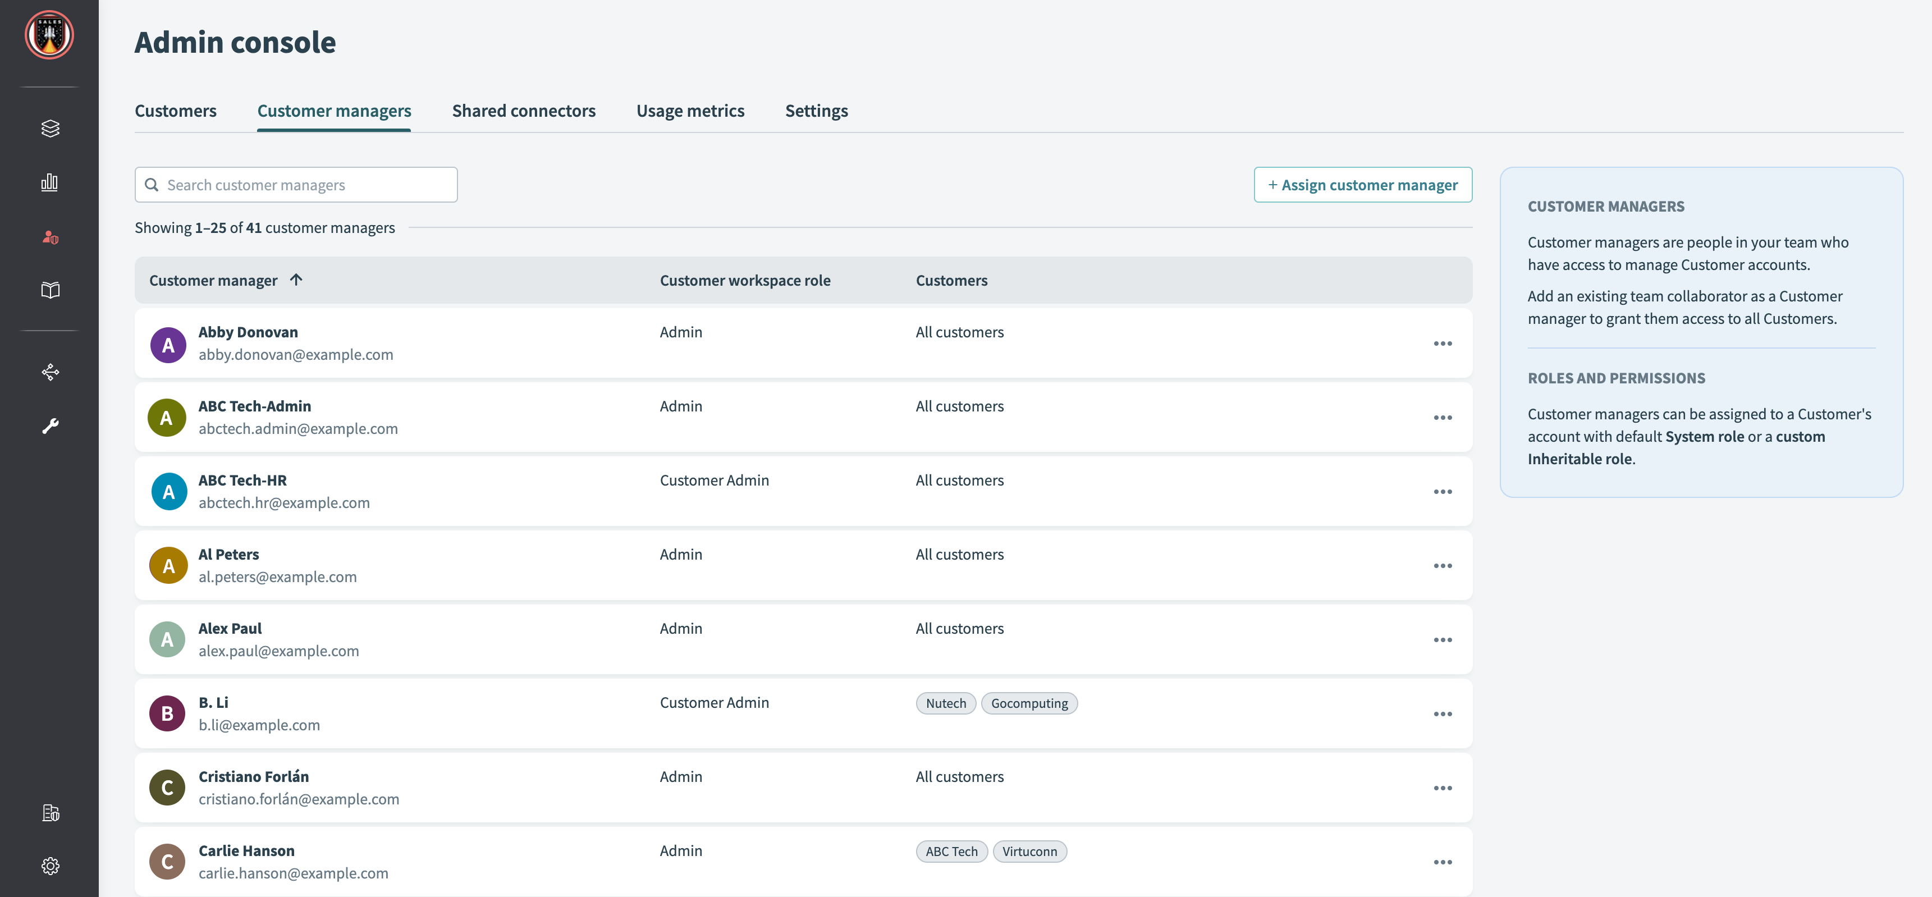Viewport: 1932px width, 897px height.
Task: Click the building icon near sidebar bottom
Action: coord(51,812)
